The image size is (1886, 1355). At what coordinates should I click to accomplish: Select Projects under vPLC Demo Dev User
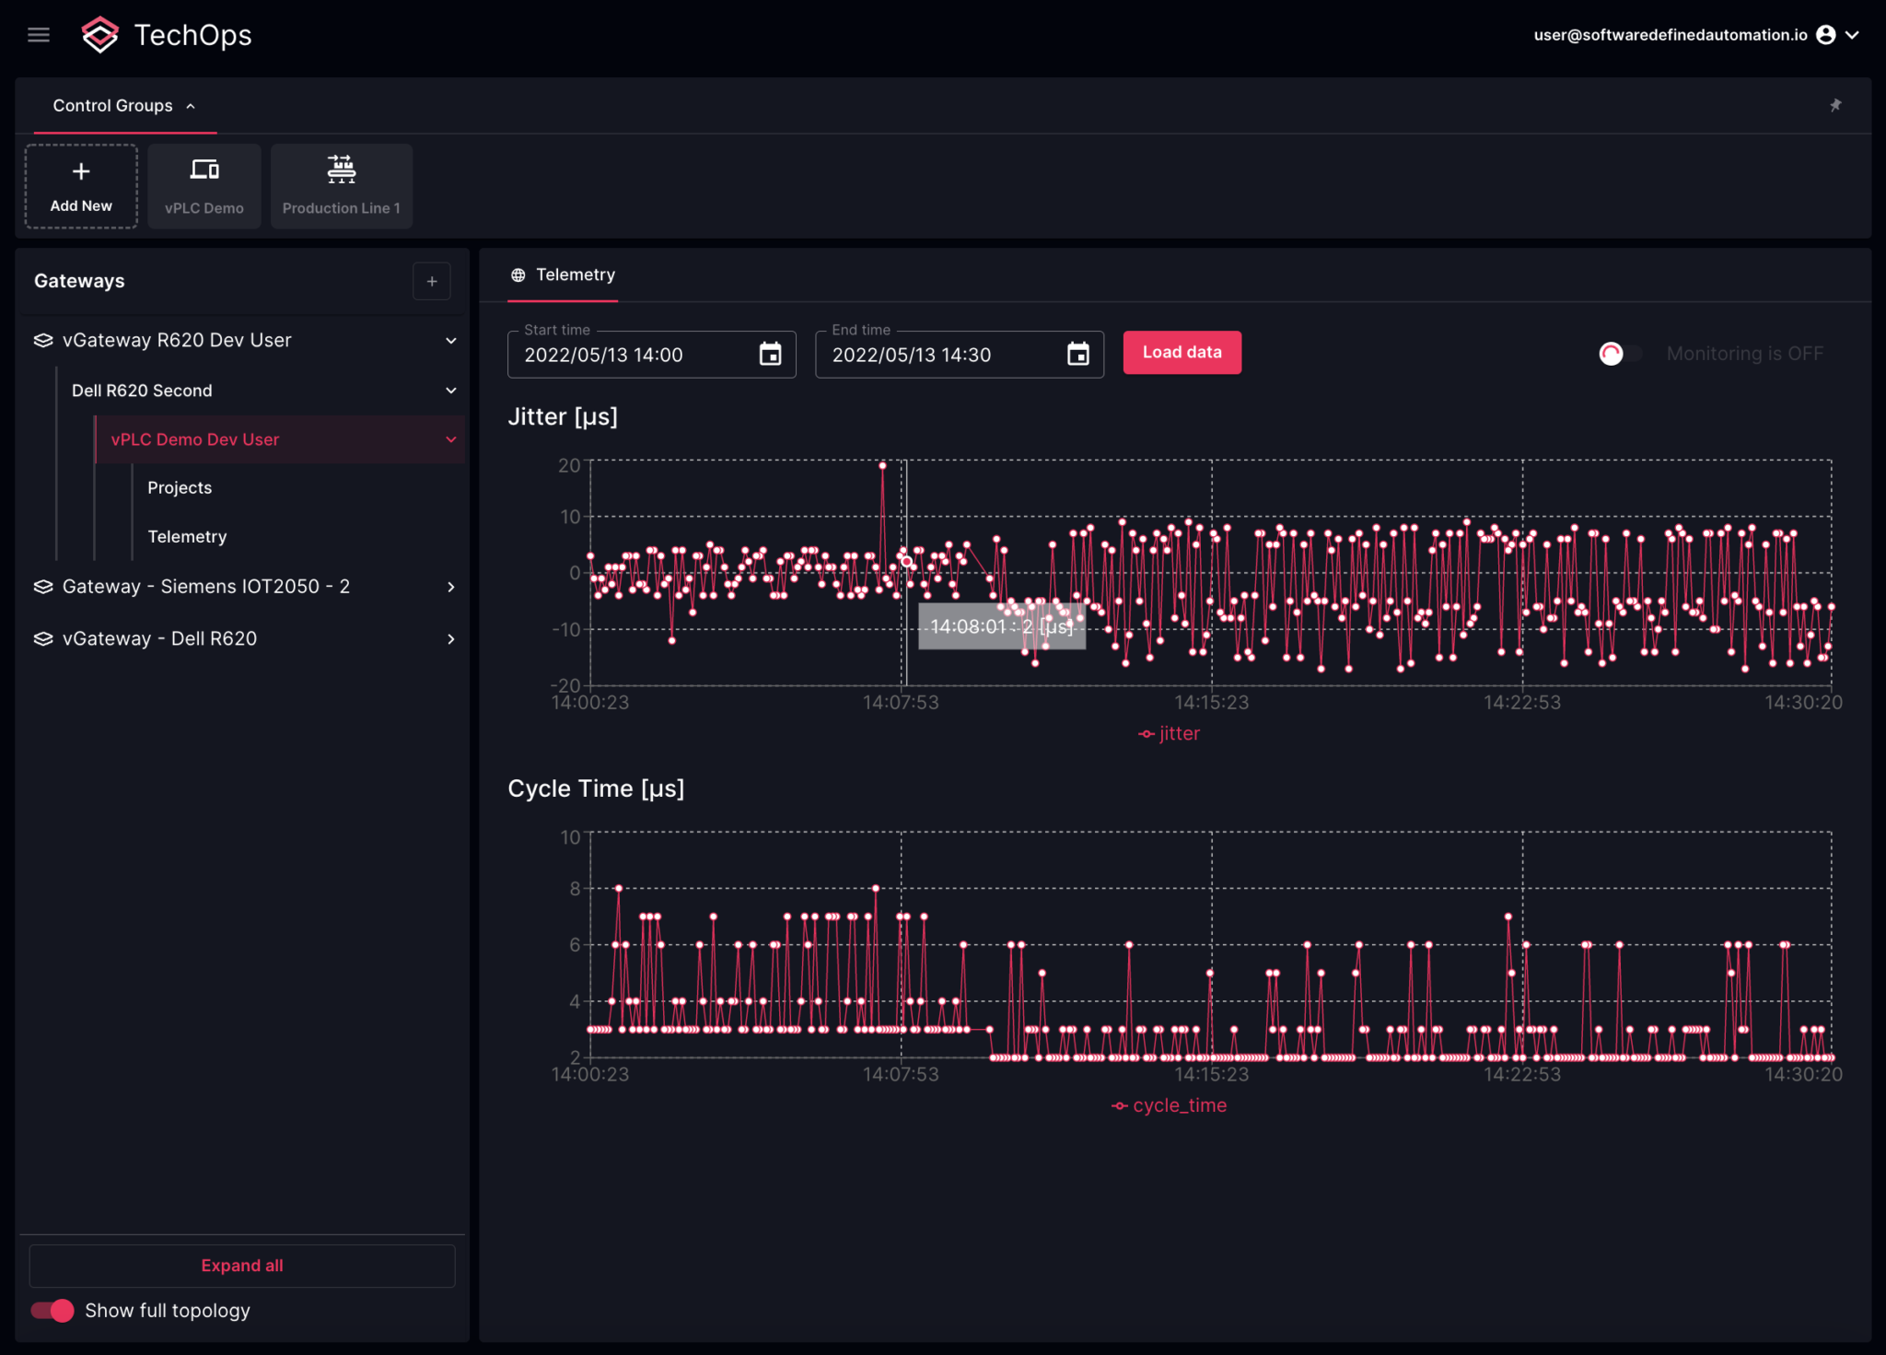point(180,487)
